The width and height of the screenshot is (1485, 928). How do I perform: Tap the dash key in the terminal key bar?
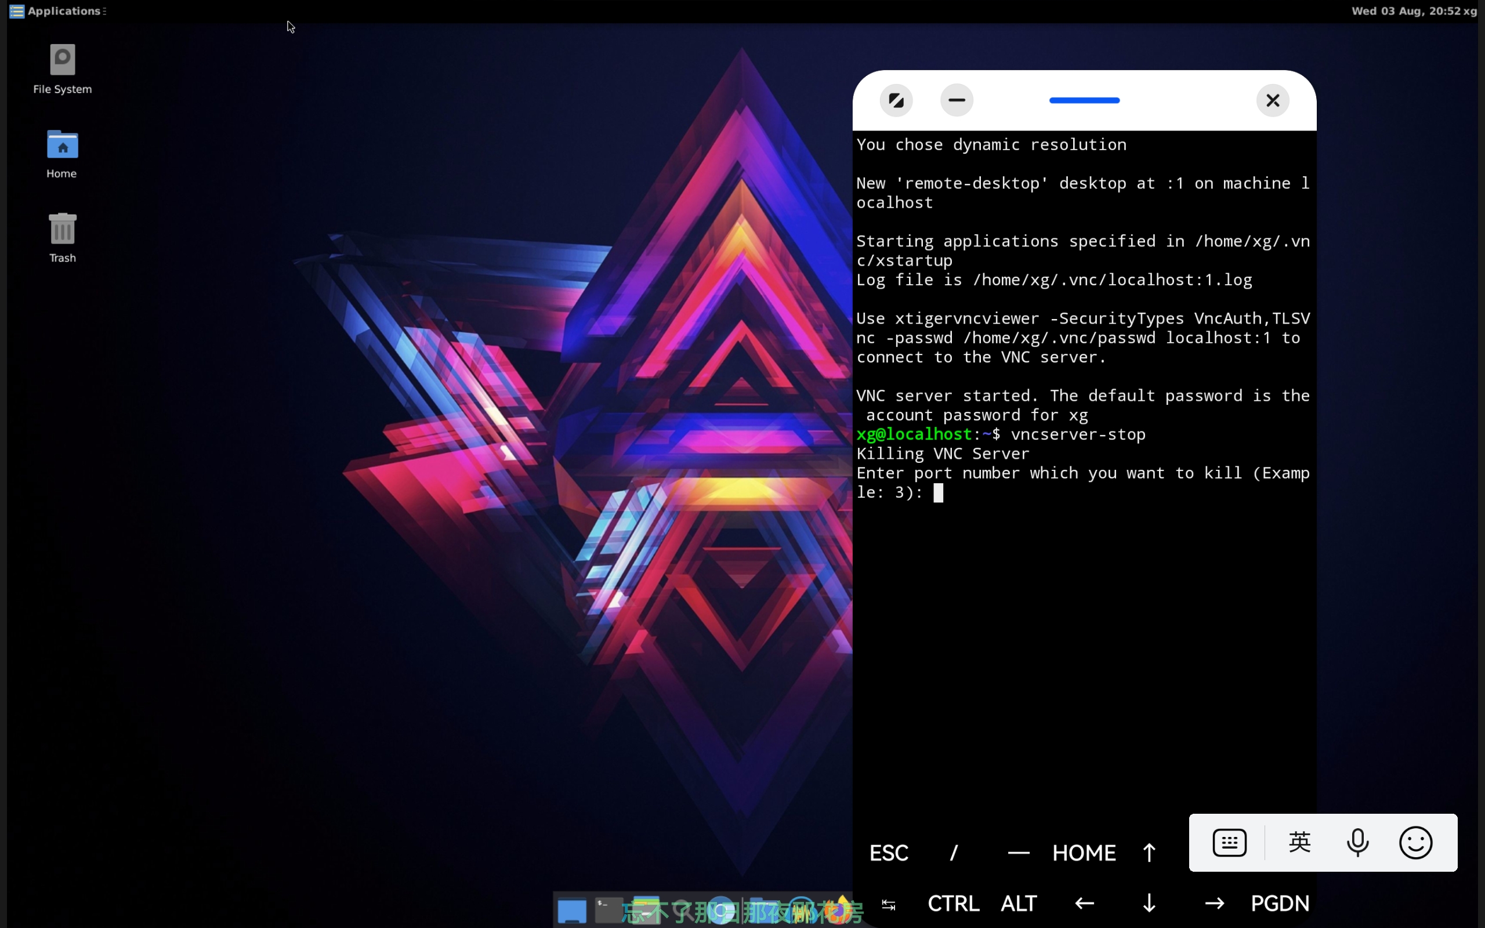tap(1019, 853)
